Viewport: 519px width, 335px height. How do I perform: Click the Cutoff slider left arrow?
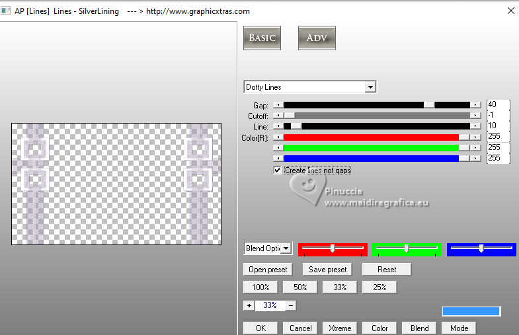pos(278,116)
